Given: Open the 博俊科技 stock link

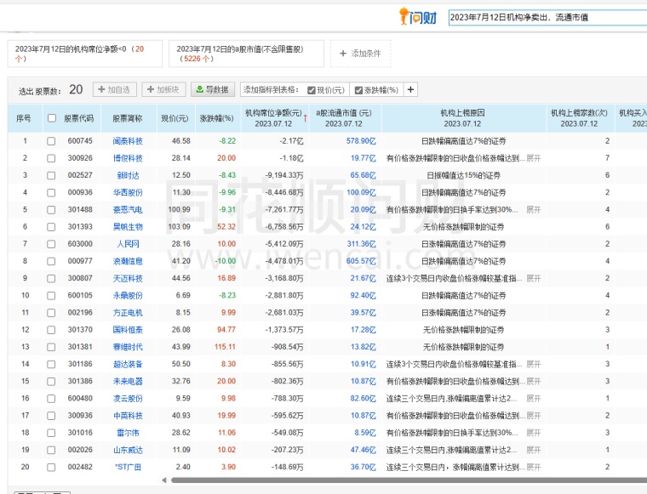Looking at the screenshot, I should click(x=128, y=158).
